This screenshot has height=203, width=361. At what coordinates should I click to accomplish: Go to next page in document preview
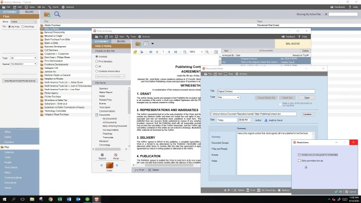[x=169, y=52]
